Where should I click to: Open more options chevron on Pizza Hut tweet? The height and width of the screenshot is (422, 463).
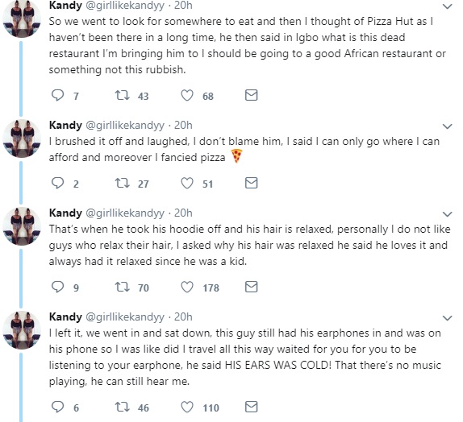(x=448, y=6)
